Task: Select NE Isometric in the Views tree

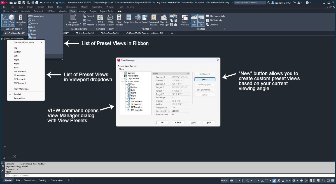Action: coord(136,107)
